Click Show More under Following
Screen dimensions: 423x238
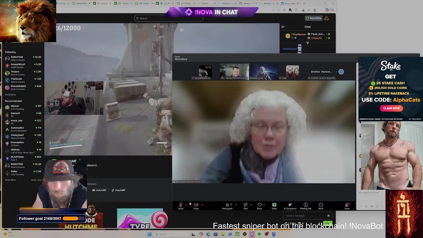coord(10,95)
